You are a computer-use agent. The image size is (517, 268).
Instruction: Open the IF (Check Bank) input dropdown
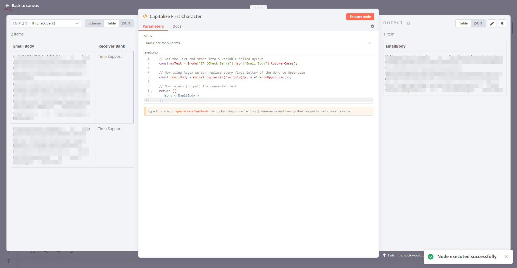click(x=55, y=23)
